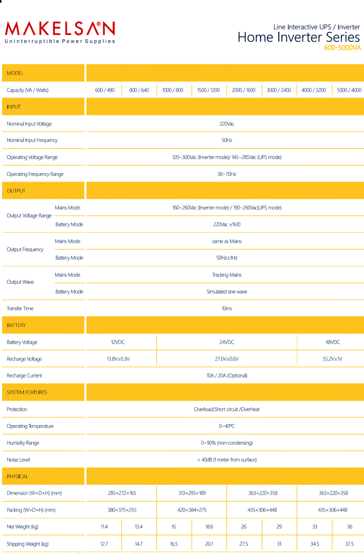
Task: Select the '27.5' shipping weight cell
Action: click(x=244, y=544)
